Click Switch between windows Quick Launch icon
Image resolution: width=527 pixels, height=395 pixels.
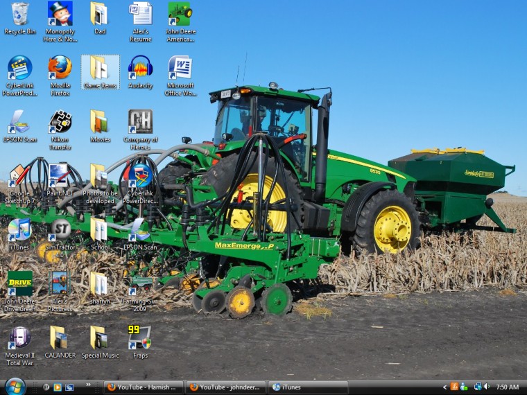pos(69,387)
